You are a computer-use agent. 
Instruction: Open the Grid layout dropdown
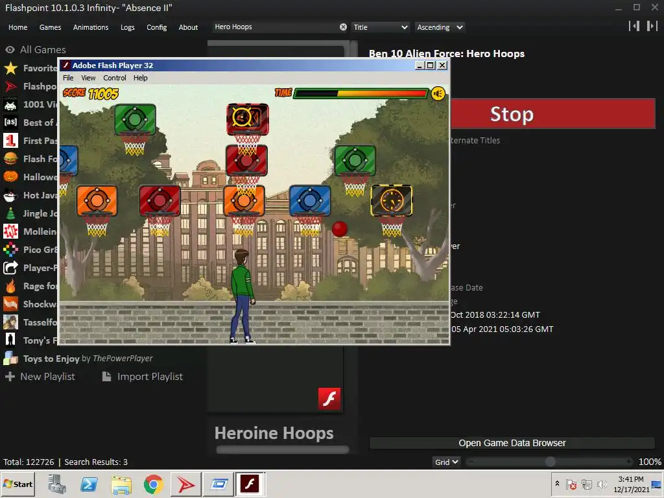446,462
